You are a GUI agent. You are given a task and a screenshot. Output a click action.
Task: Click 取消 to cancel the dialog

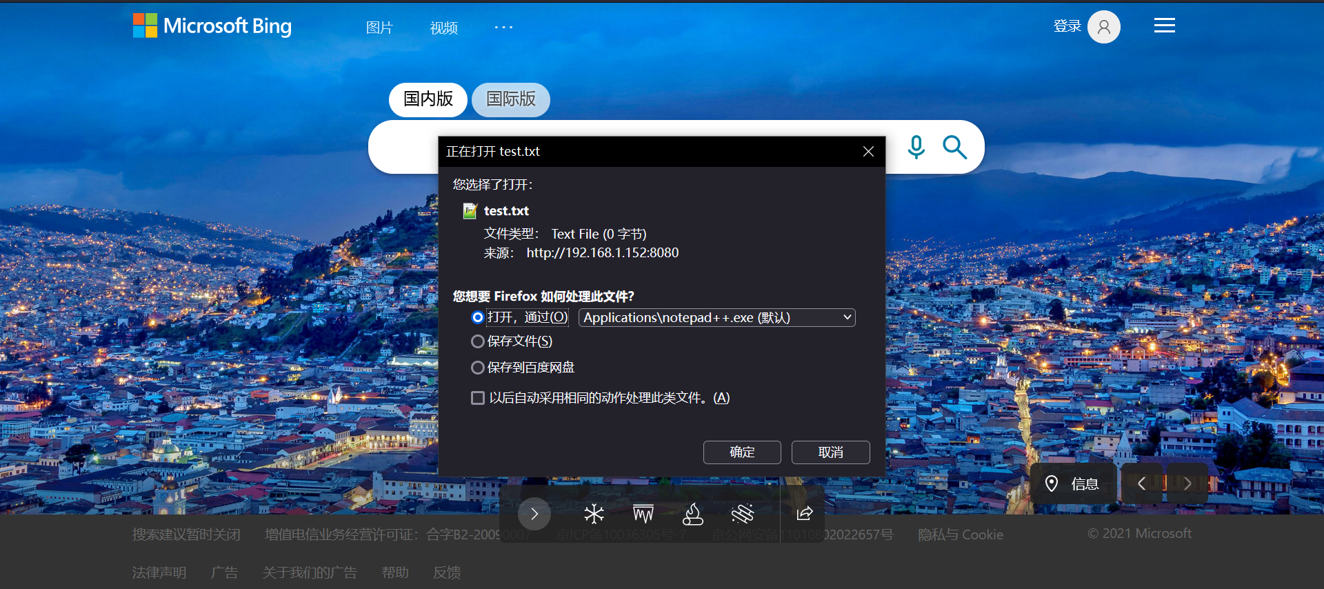pos(830,452)
